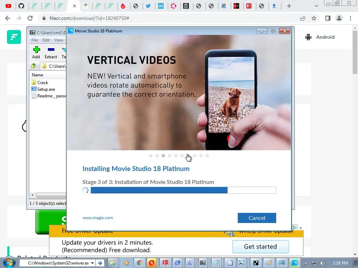Screen dimensions: 358x268
Task: Click the taskbar address go arrow
Action: point(100,263)
